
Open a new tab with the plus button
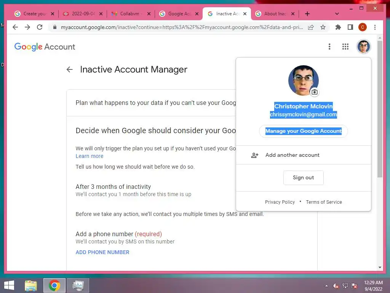(307, 14)
